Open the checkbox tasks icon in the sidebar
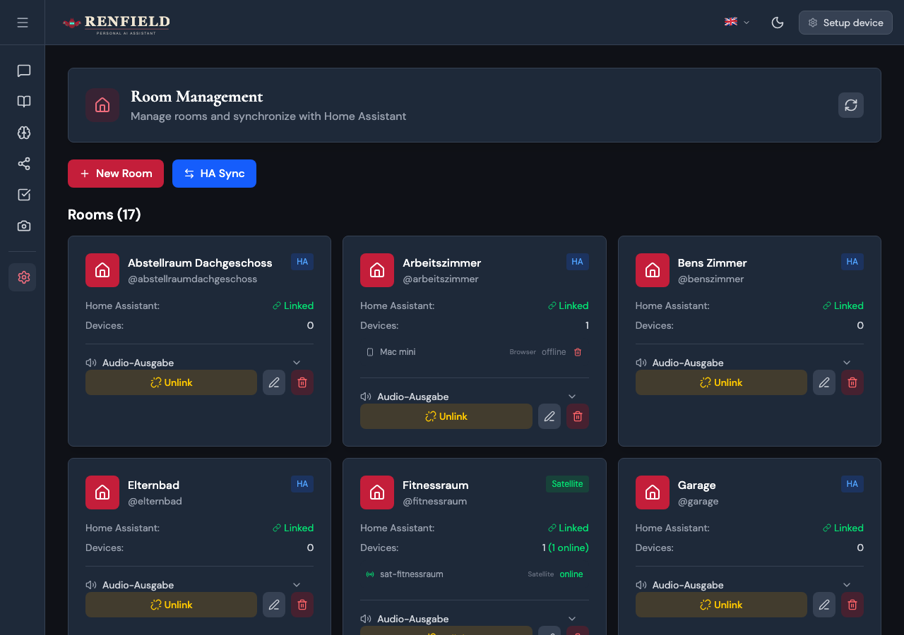 pos(24,195)
